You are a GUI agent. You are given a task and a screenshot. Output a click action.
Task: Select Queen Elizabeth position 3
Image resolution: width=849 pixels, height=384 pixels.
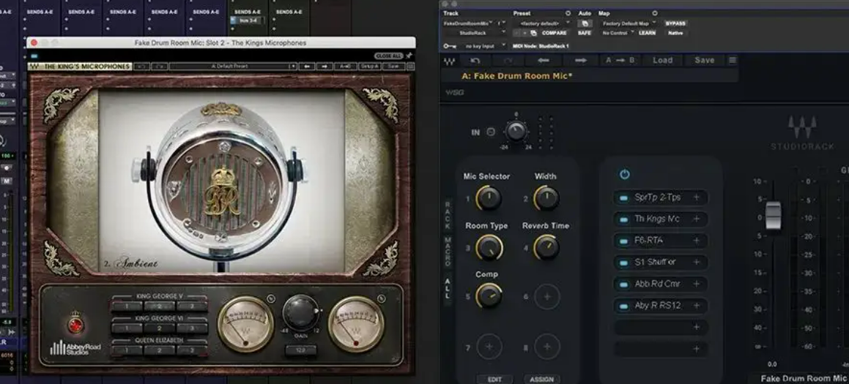pyautogui.click(x=192, y=350)
